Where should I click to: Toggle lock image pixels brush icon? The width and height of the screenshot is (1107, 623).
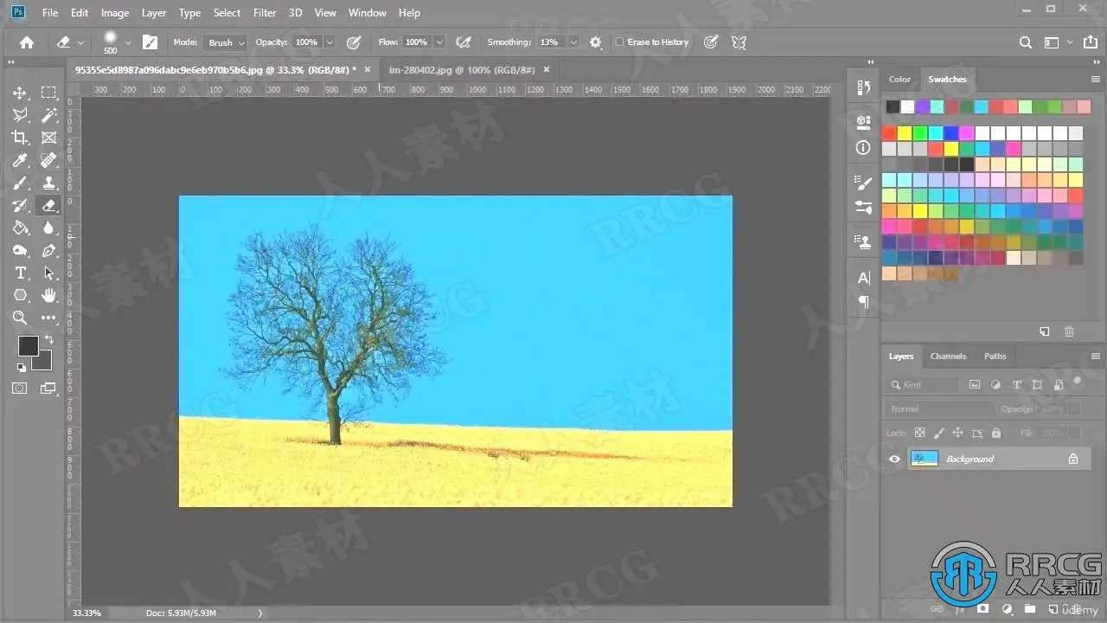coord(938,433)
